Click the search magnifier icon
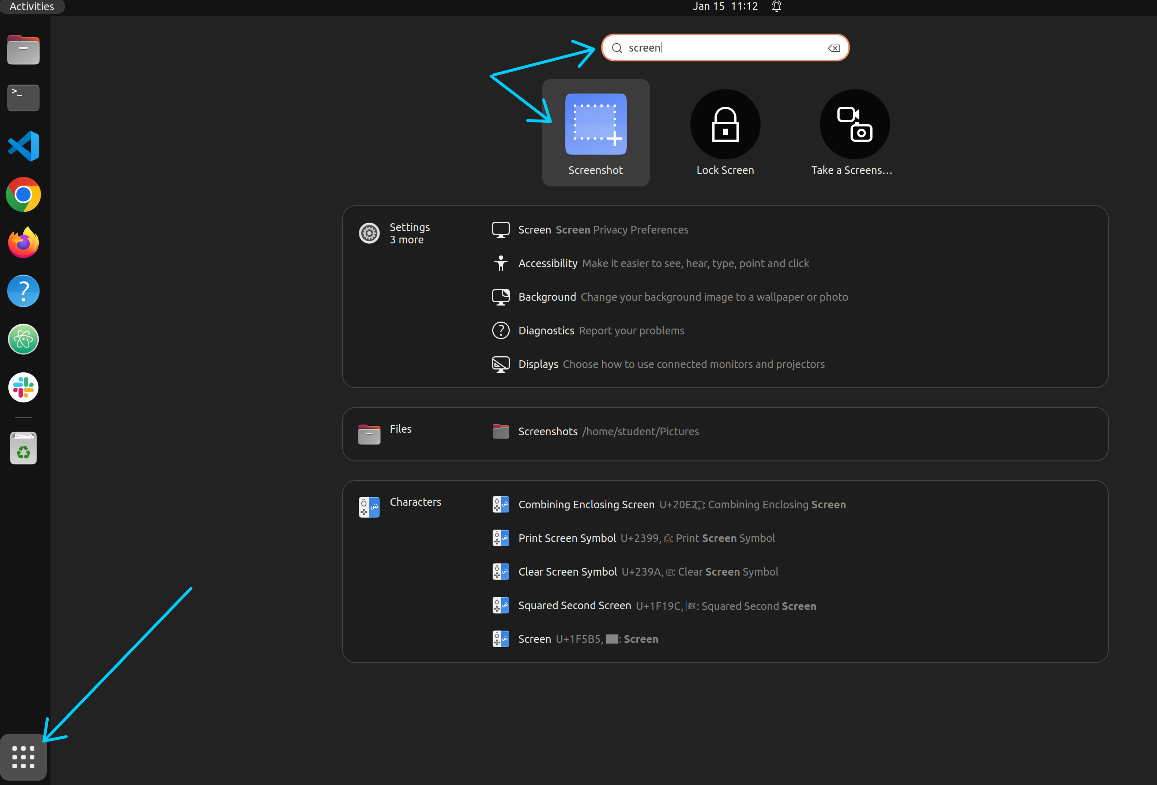 [617, 48]
